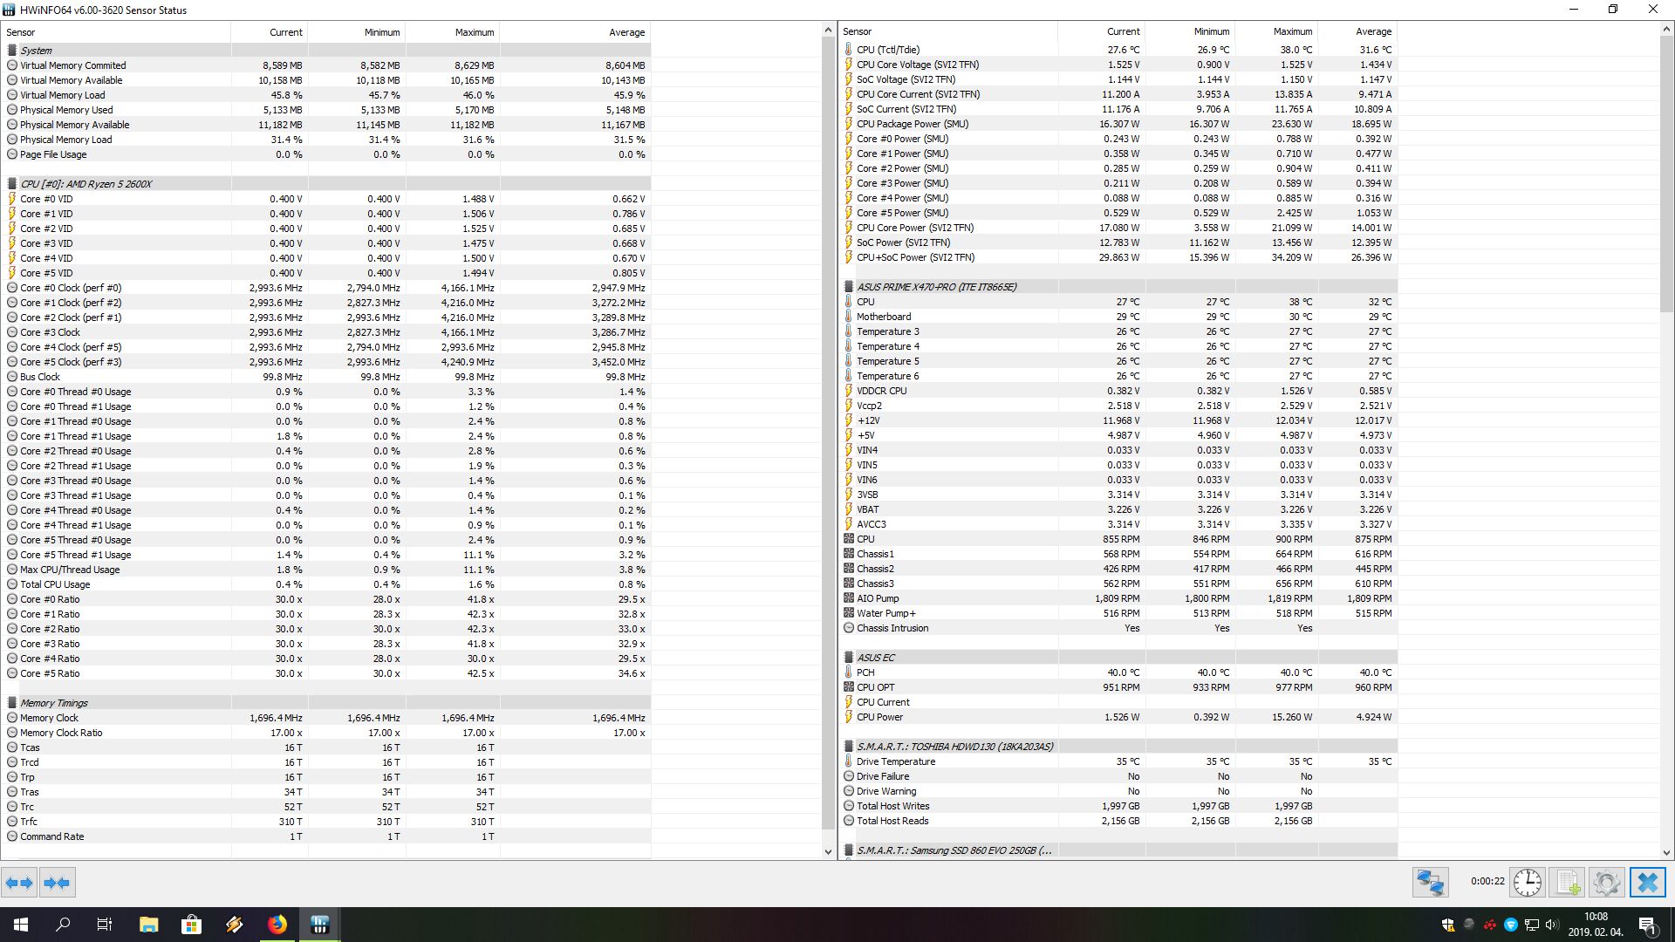Click the expand layout arrows button

[19, 883]
